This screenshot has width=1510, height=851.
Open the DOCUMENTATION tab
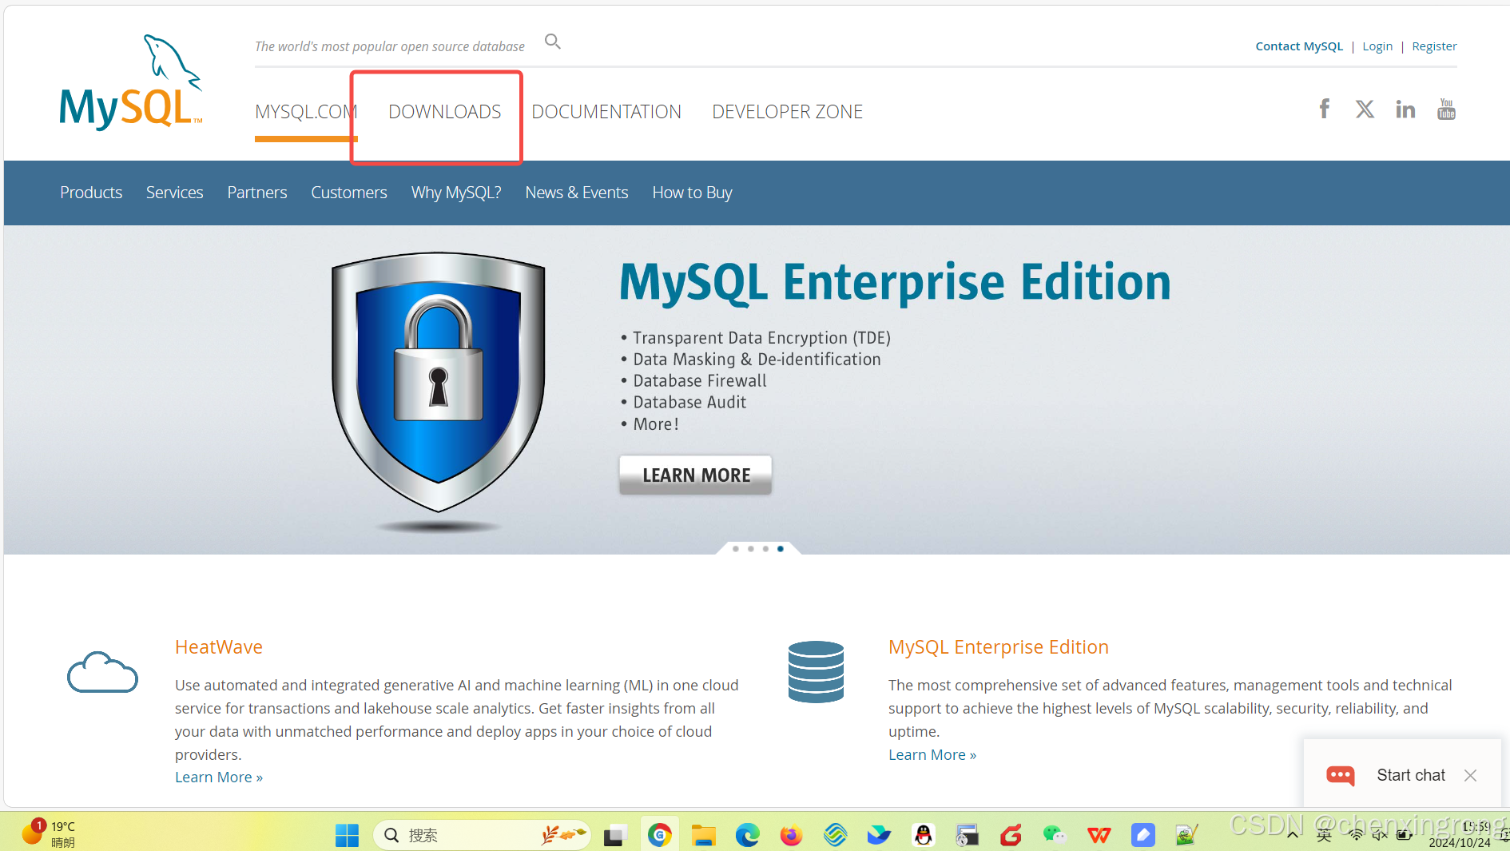(x=606, y=112)
